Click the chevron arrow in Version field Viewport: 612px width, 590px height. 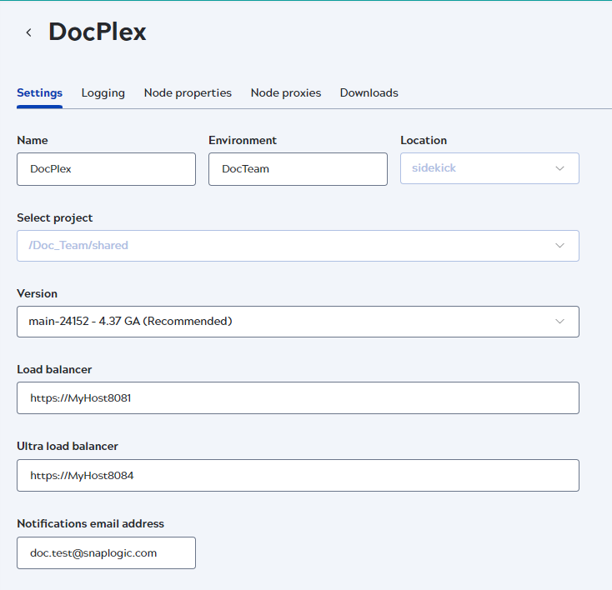[559, 322]
